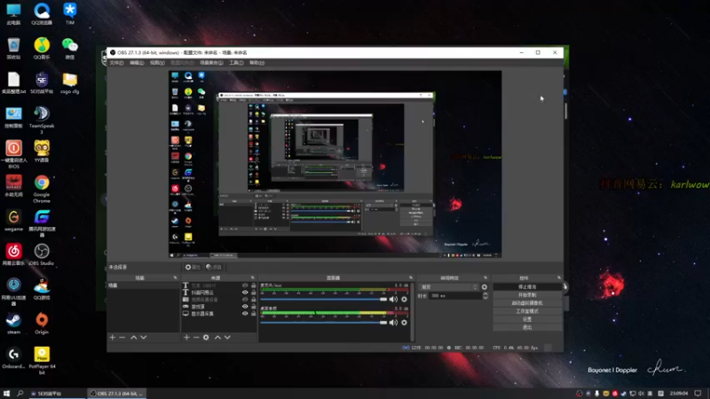710x399 pixels.
Task: Launch Google Chrome from desktop
Action: [x=42, y=189]
